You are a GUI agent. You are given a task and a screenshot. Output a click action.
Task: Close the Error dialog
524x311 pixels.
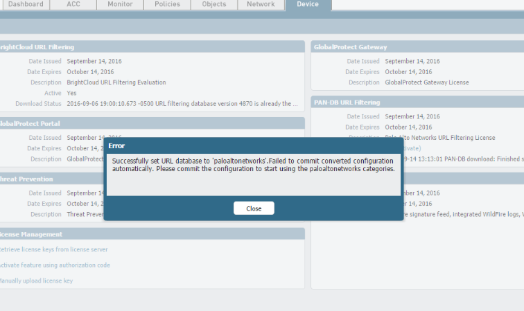point(254,208)
